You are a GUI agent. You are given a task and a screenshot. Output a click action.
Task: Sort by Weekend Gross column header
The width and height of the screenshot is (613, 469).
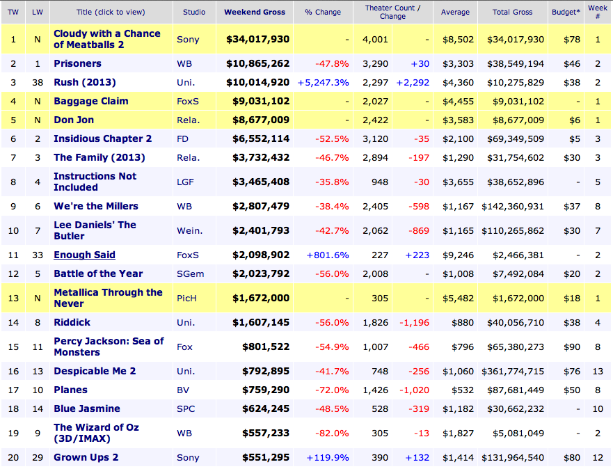coord(255,12)
